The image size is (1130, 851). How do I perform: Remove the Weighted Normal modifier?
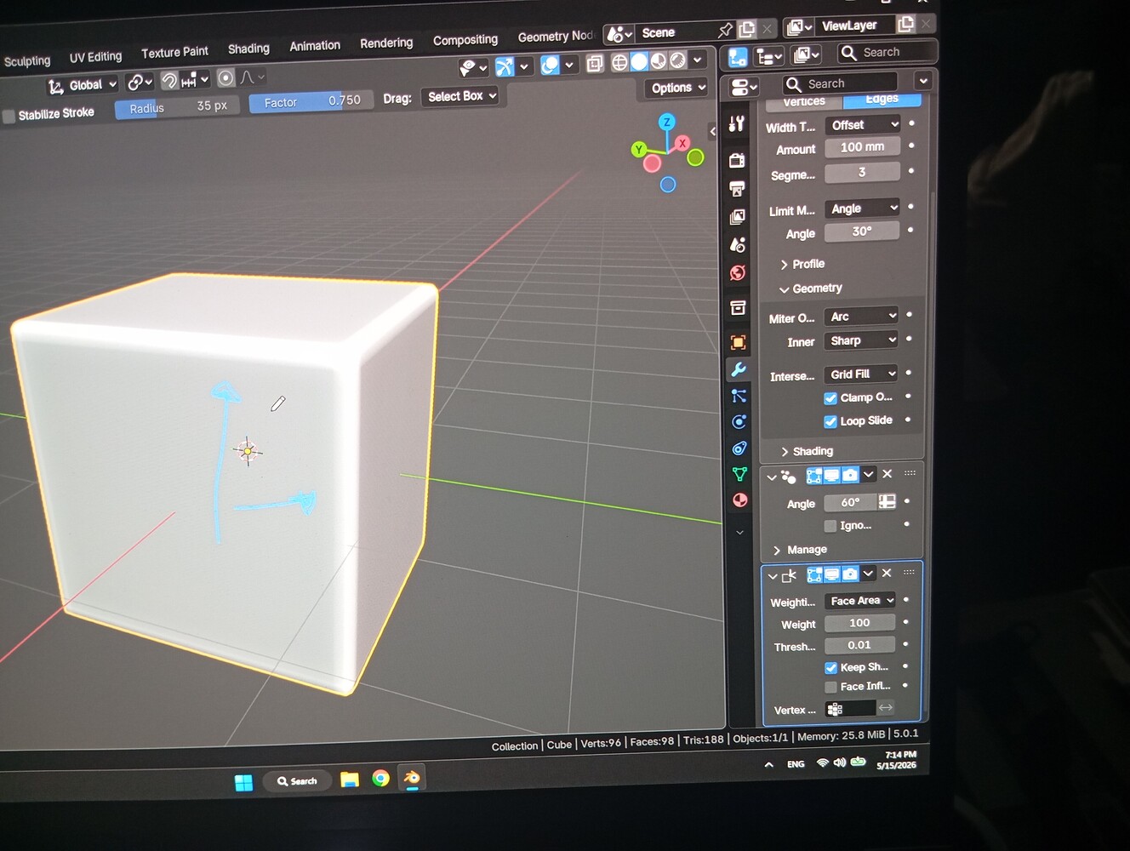[x=887, y=574]
